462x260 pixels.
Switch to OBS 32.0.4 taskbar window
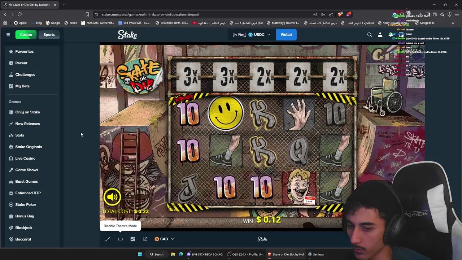(245, 254)
